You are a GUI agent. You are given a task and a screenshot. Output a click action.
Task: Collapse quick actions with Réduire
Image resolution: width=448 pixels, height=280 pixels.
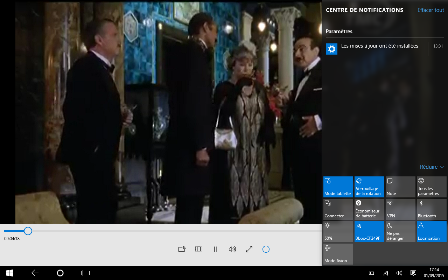432,167
